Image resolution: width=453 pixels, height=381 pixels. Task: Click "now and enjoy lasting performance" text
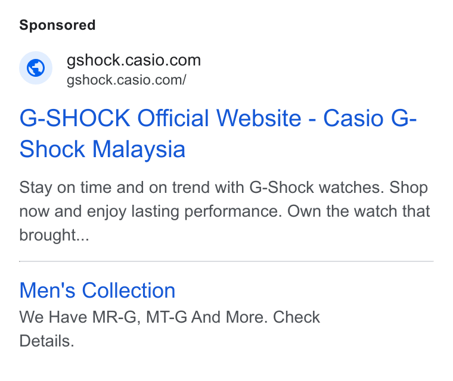point(151,211)
